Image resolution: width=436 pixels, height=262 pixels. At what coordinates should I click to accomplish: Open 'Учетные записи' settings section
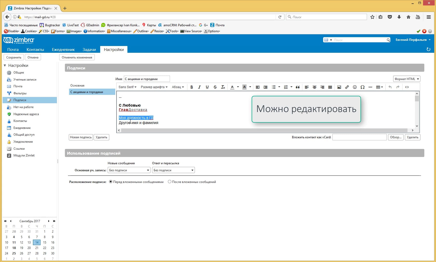click(25, 79)
